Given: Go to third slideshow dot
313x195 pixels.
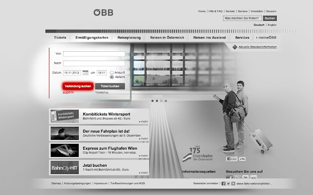Looking at the screenshot, I should coord(161,101).
